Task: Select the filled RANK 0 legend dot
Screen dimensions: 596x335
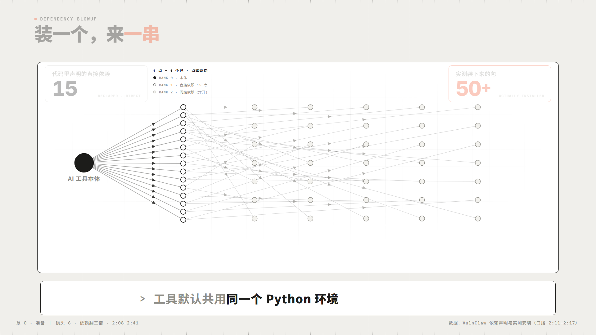Action: tap(155, 78)
